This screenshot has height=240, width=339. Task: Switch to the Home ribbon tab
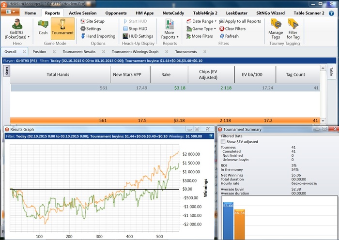tap(30, 13)
